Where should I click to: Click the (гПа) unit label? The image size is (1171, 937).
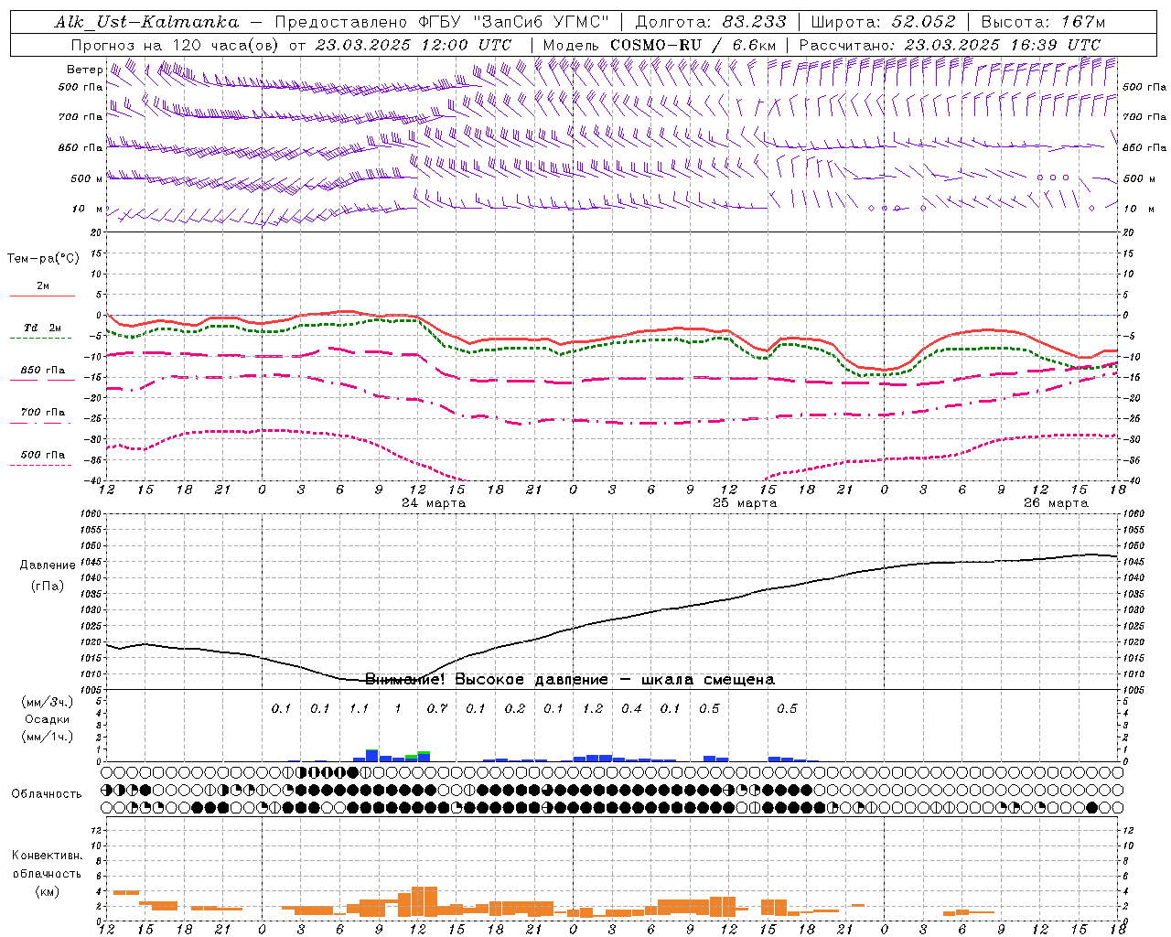point(48,587)
